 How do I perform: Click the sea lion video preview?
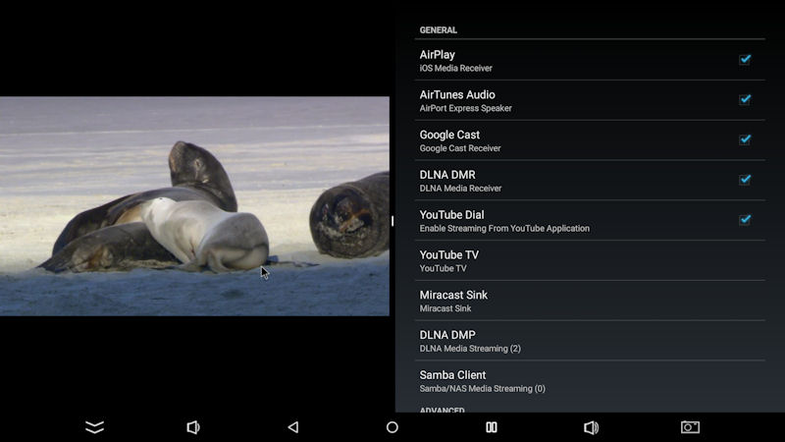pyautogui.click(x=194, y=206)
